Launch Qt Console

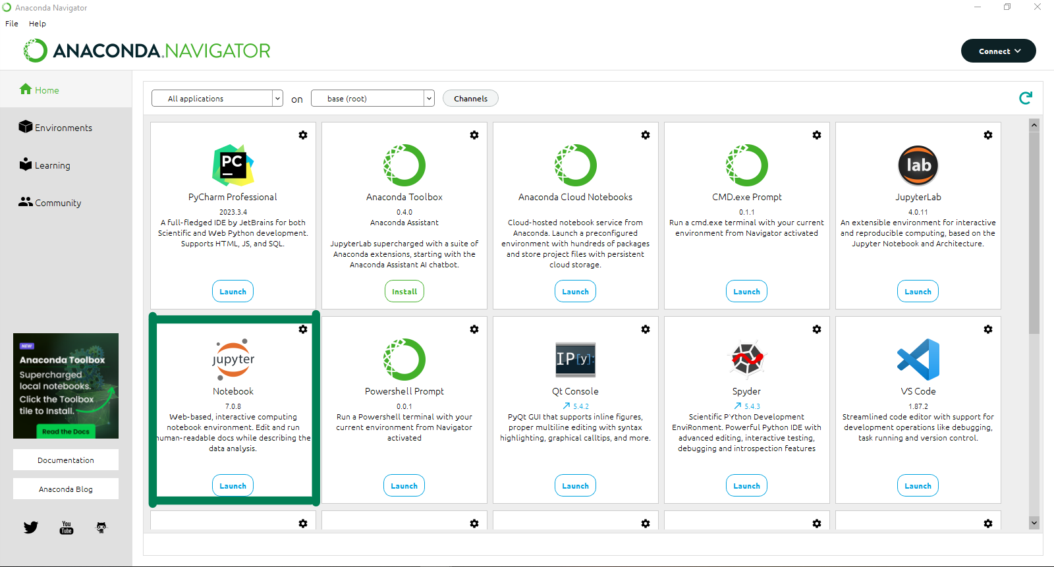[576, 485]
